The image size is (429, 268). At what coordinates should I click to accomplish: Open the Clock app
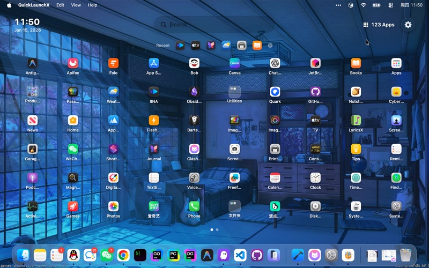pyautogui.click(x=315, y=178)
